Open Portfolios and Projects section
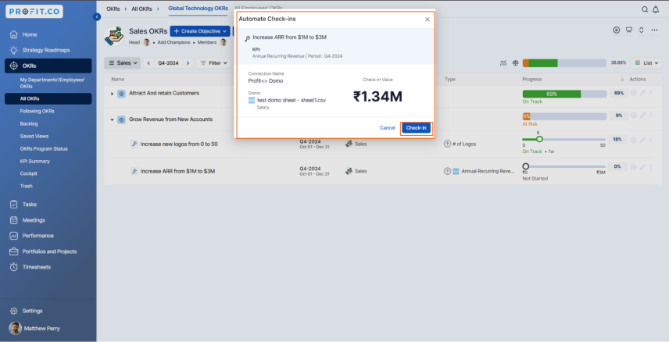Screen dimensions: 669x342 [x=48, y=251]
